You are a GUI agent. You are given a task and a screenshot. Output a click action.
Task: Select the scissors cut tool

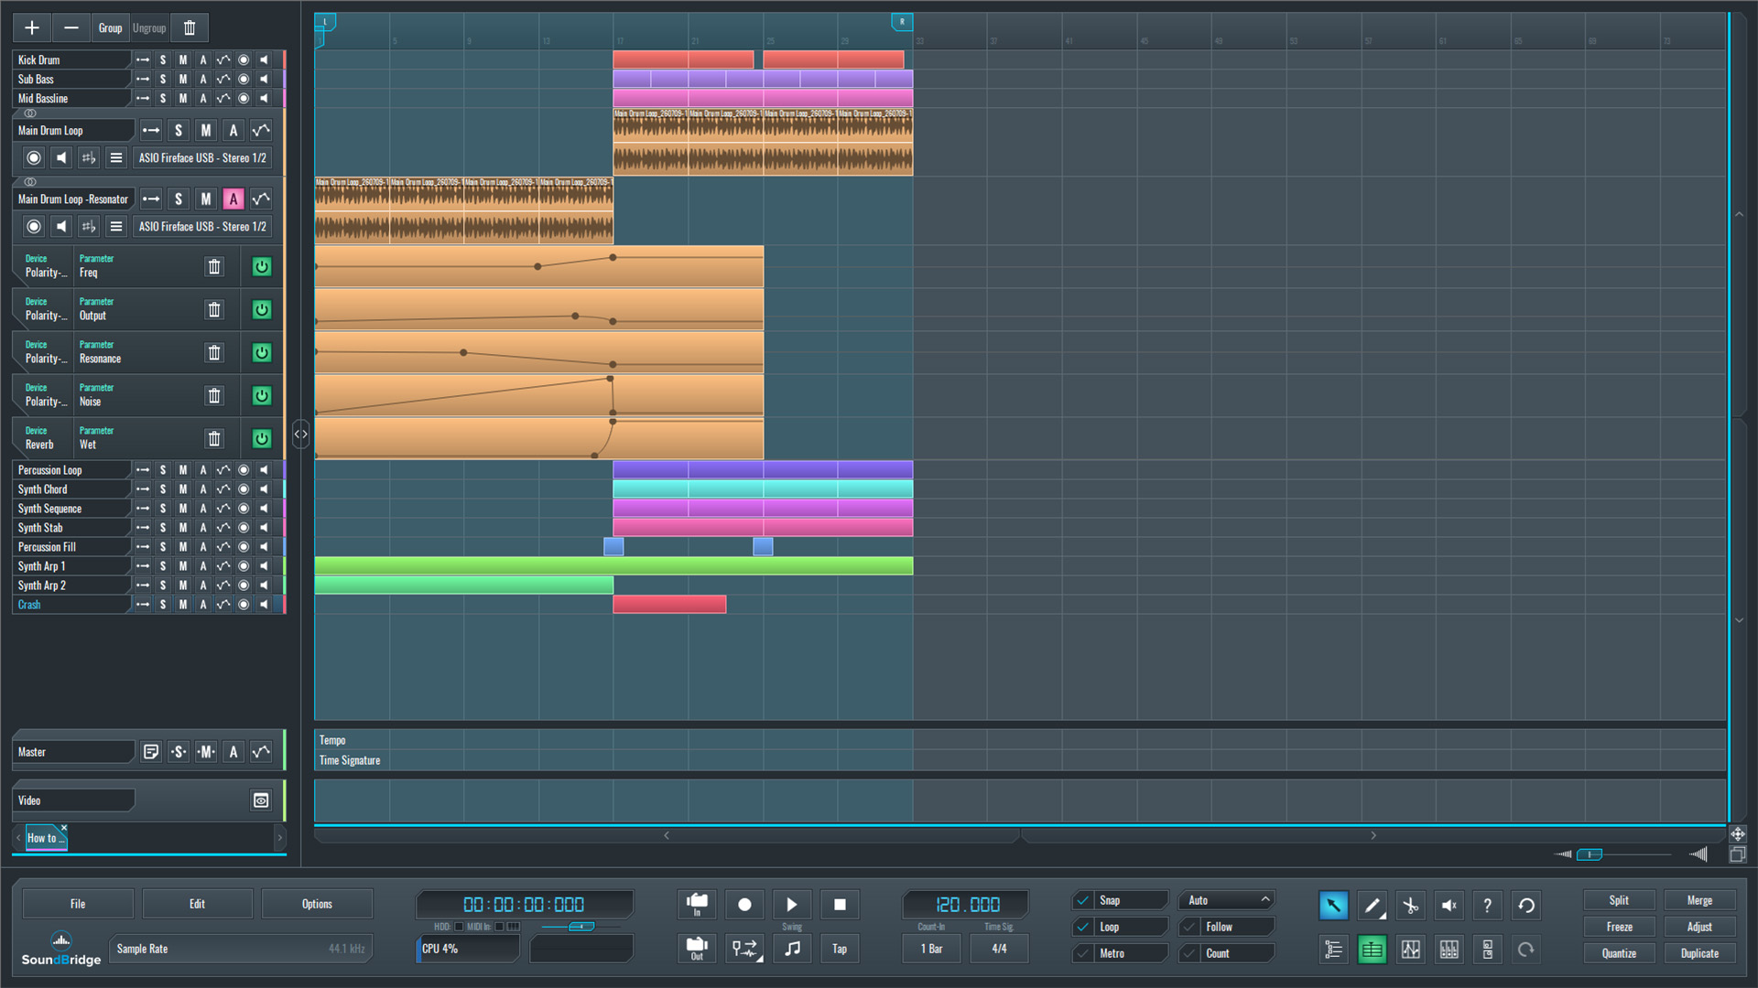(1410, 905)
